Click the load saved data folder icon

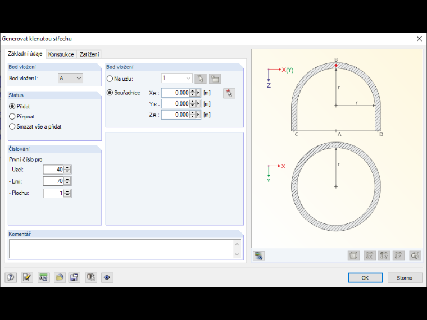(60, 277)
